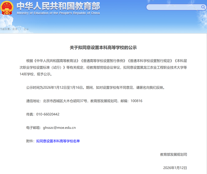Click the article title 关于拟同意设置本科高等学校的公示
This screenshot has width=207, height=174.
(103, 47)
